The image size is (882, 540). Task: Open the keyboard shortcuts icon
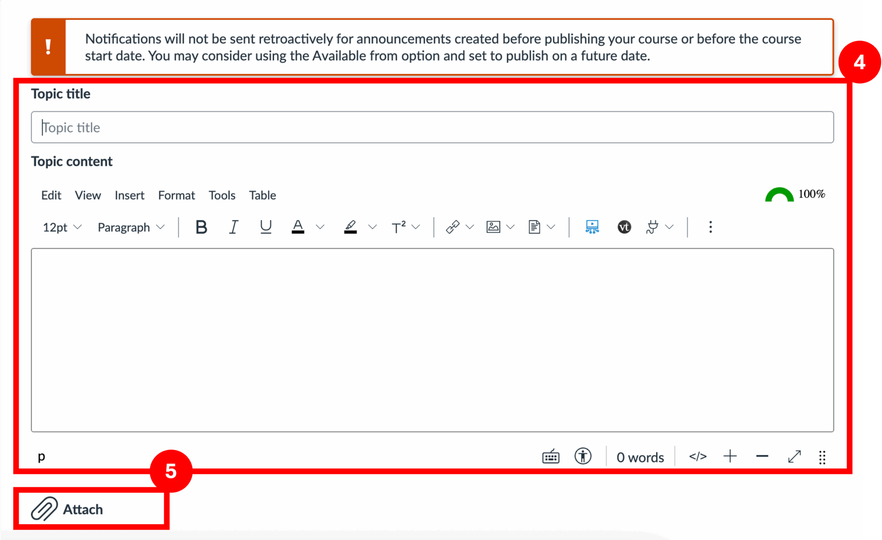coord(550,457)
